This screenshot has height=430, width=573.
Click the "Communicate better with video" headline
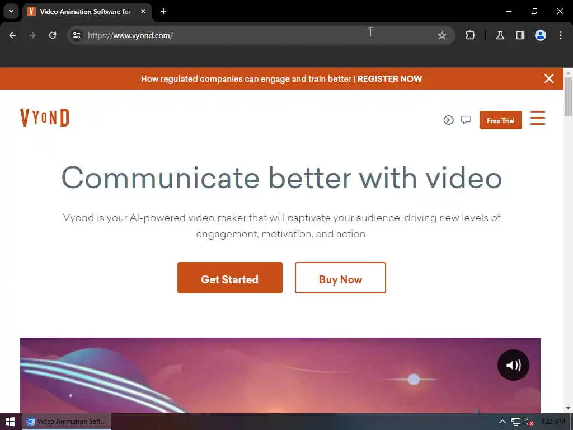pos(282,178)
